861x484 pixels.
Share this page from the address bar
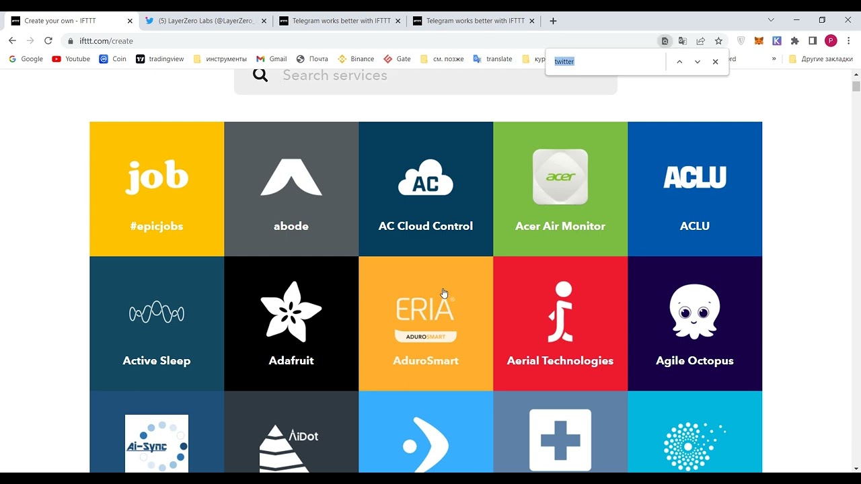[701, 41]
